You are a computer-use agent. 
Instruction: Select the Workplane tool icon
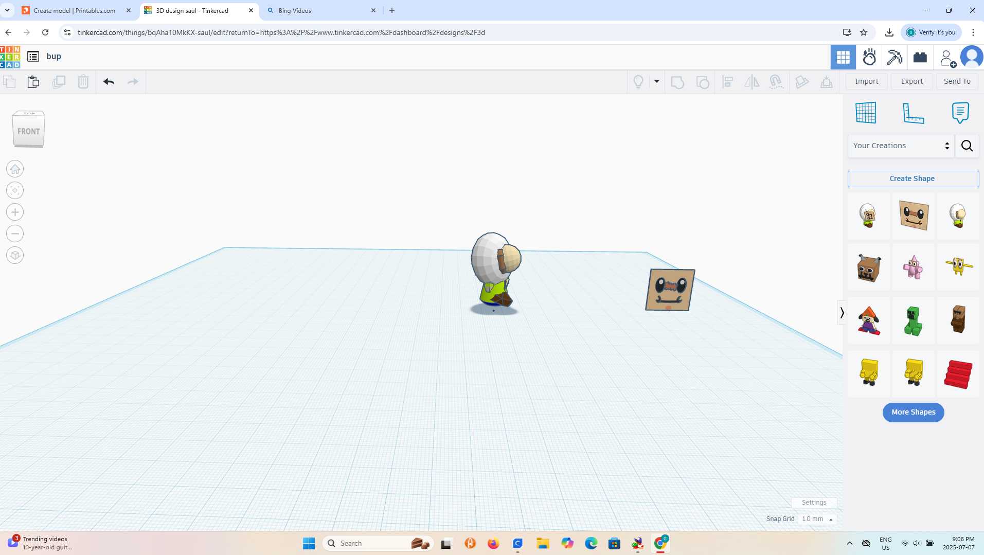pos(866,113)
